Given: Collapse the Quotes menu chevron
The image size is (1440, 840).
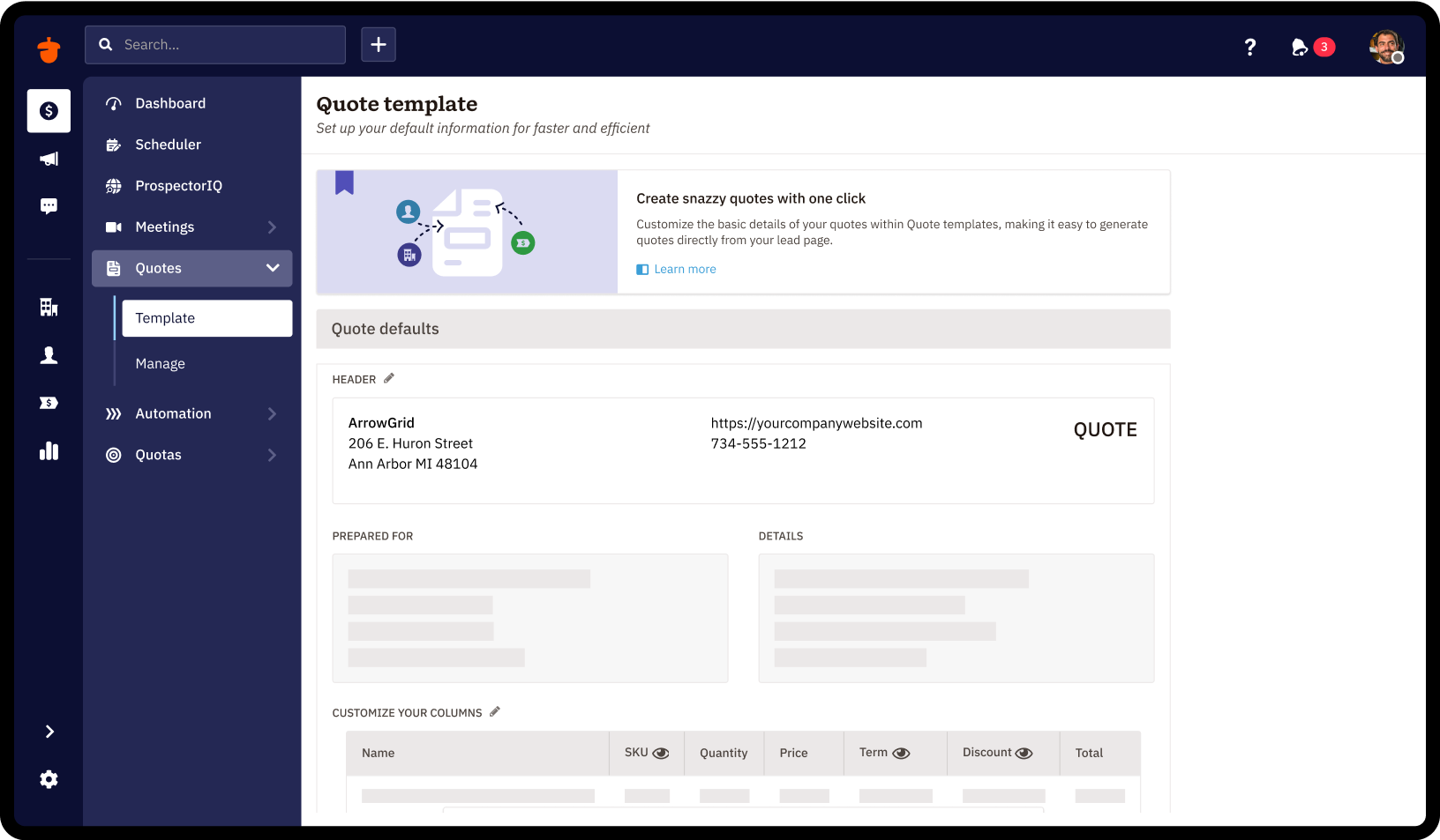Looking at the screenshot, I should pos(273,268).
